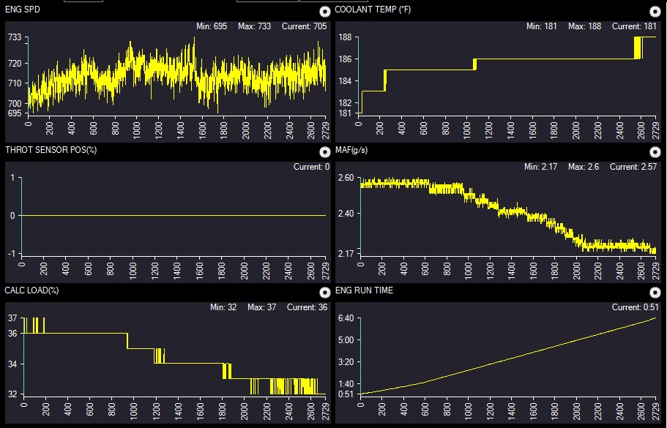Click the ENG RUN TIME Current: 0:51 readout
The width and height of the screenshot is (667, 428).
[636, 307]
